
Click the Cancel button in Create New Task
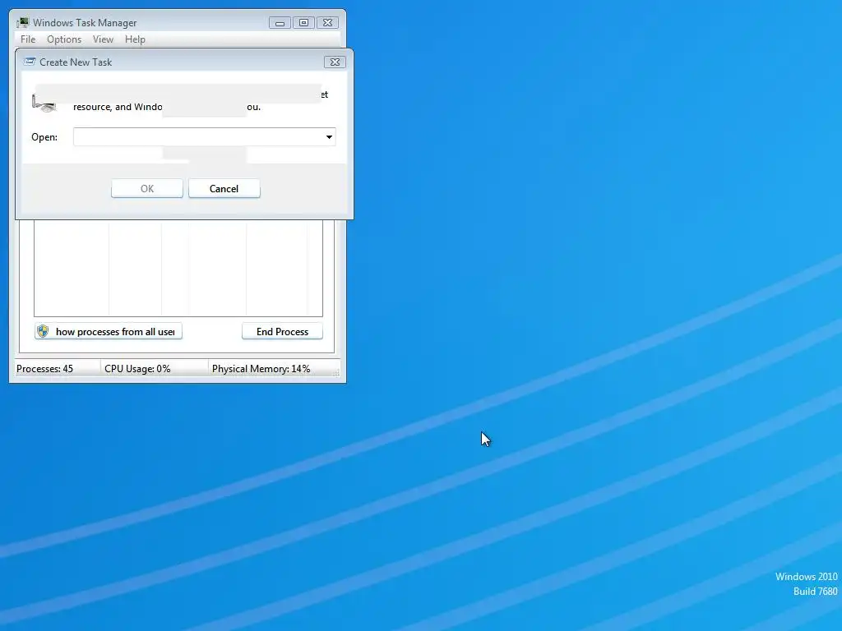tap(224, 189)
